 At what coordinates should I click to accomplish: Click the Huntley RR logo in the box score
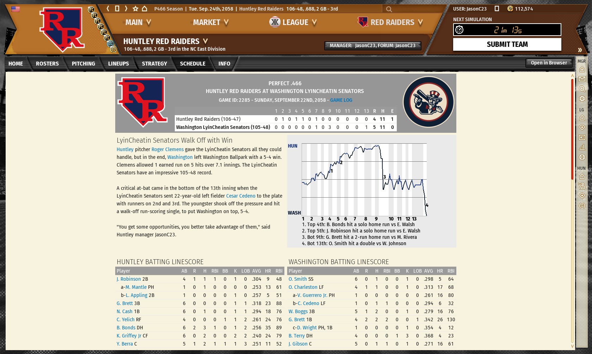pyautogui.click(x=142, y=102)
